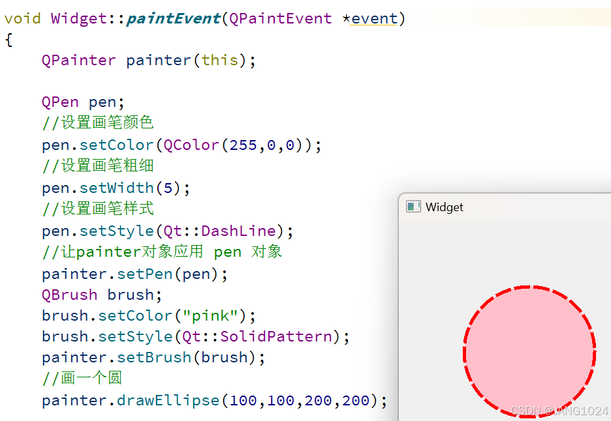Click the pen.setColor QColor(255,0,0) line
The width and height of the screenshot is (611, 421).
point(181,145)
